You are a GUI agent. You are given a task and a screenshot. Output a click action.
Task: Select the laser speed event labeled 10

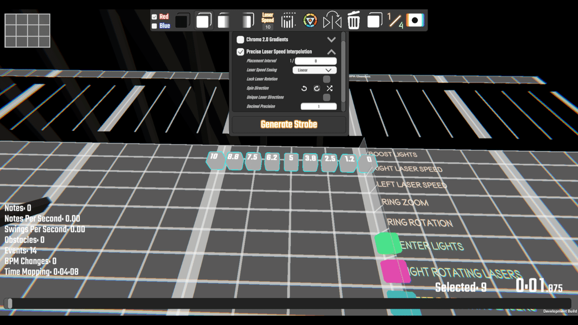tap(215, 160)
